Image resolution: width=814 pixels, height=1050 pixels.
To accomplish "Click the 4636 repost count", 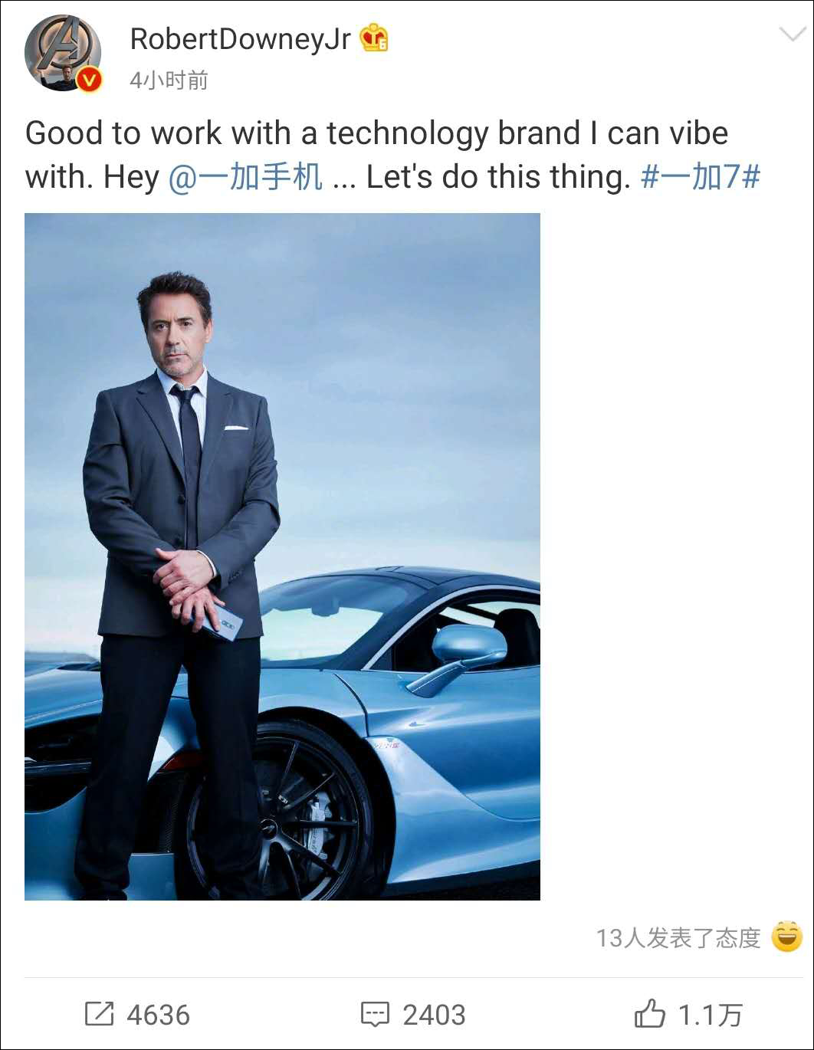I will [x=158, y=1015].
